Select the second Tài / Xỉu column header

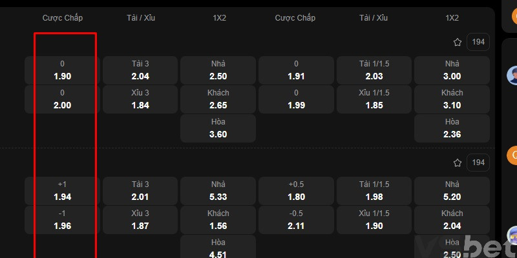click(373, 17)
